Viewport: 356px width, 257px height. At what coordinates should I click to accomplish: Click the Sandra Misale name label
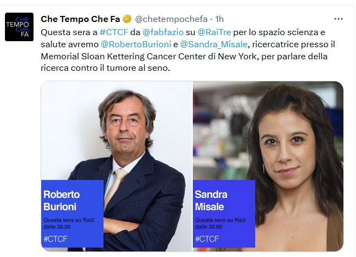click(x=211, y=200)
